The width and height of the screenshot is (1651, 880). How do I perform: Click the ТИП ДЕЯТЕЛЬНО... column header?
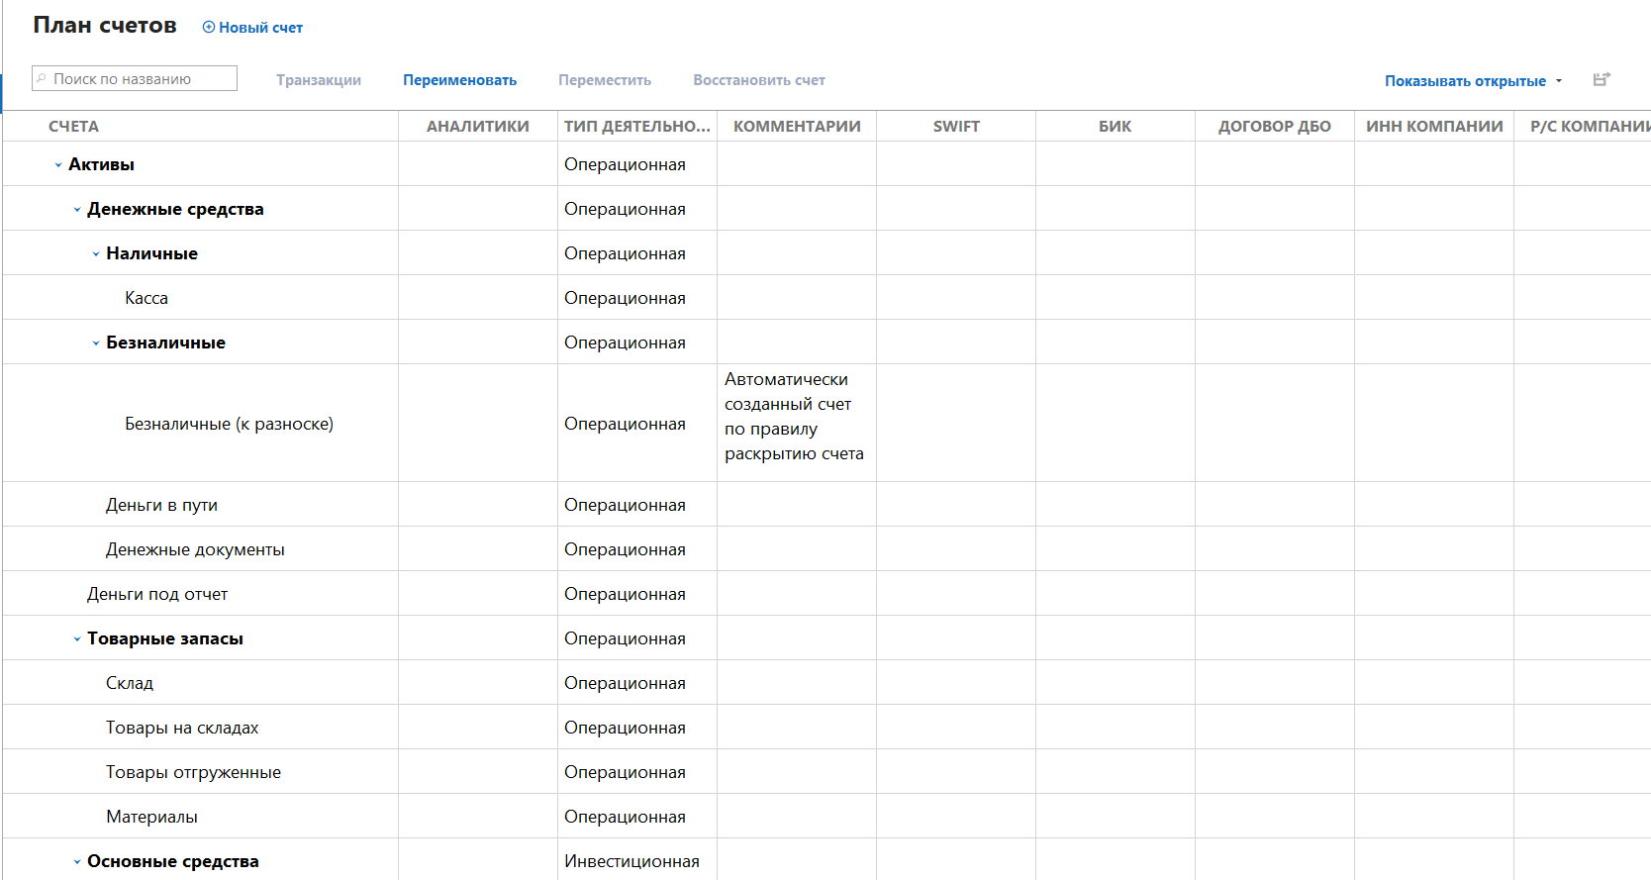pos(637,127)
